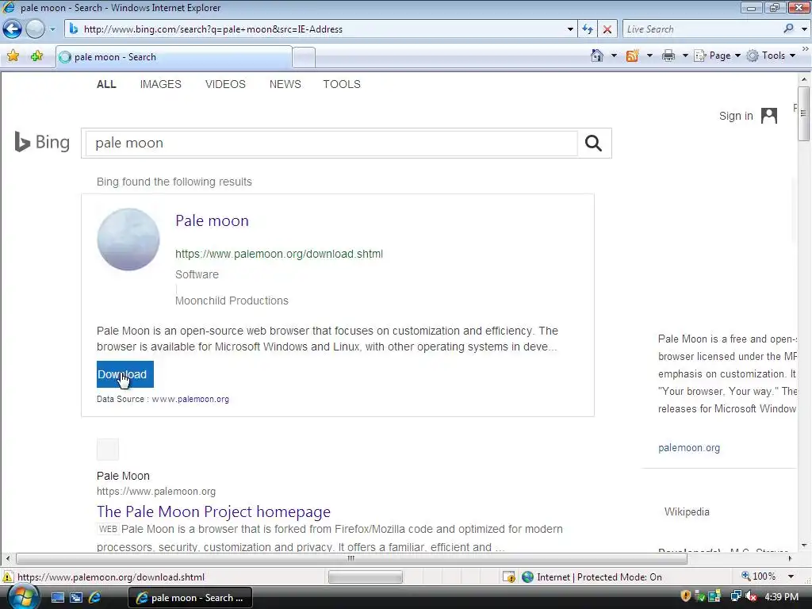Screen dimensions: 812x609
Task: Click the Live Search input box
Action: pyautogui.click(x=702, y=29)
